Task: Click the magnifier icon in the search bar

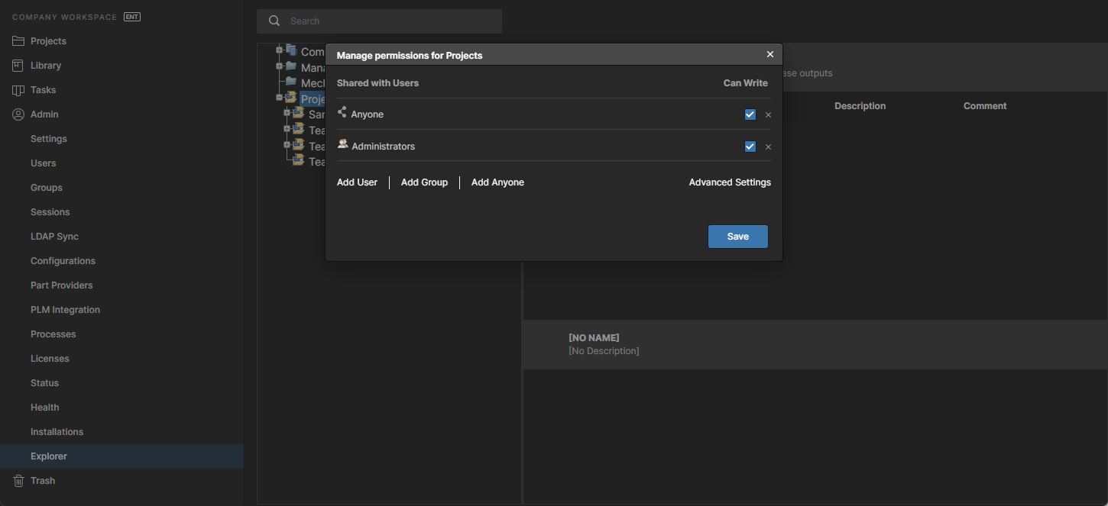Action: coord(274,21)
